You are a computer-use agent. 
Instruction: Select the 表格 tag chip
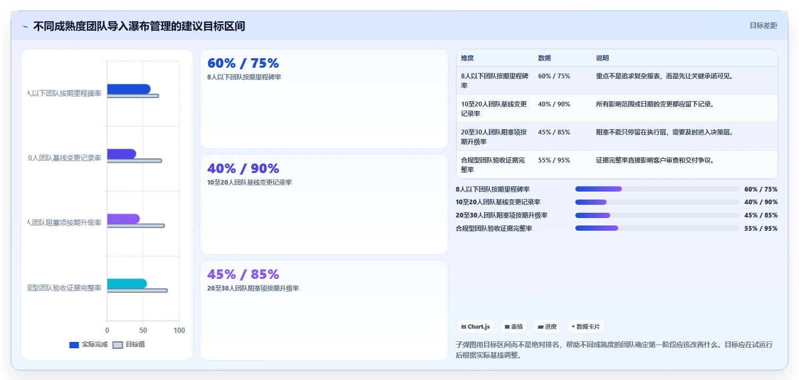pos(514,327)
